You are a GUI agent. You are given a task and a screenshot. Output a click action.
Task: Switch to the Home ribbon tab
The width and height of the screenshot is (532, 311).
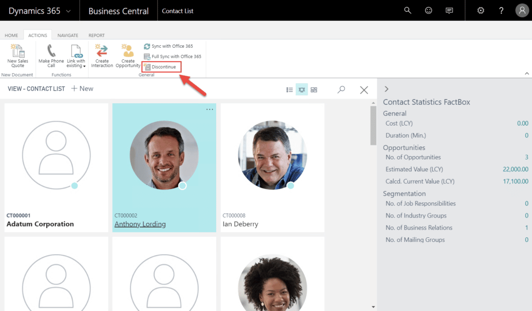[11, 35]
